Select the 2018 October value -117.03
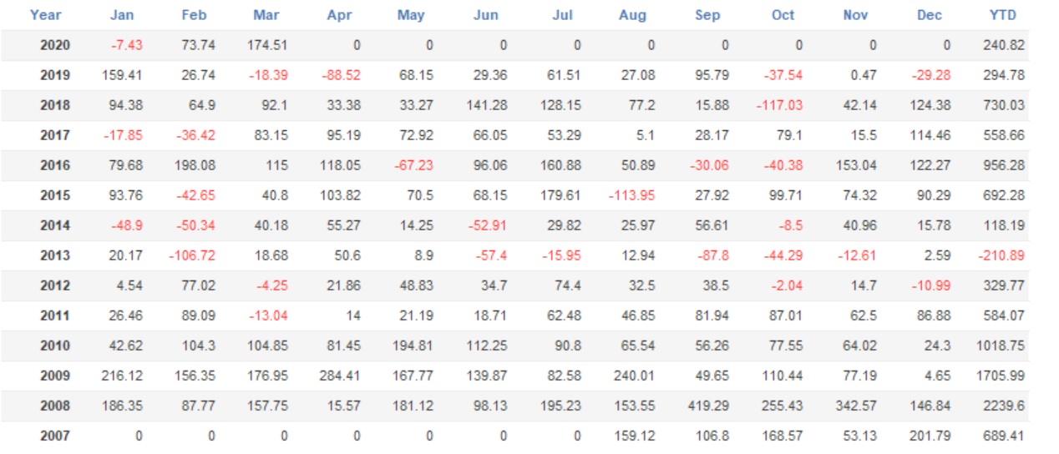This screenshot has height=454, width=1059. pos(783,105)
